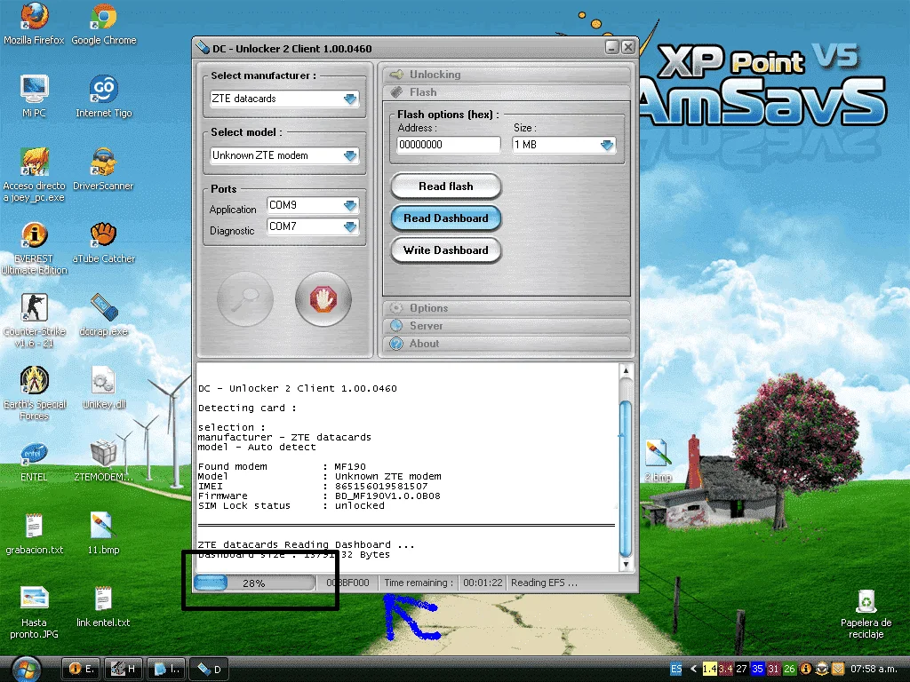Click the Read flash button
This screenshot has width=910, height=682.
click(x=446, y=186)
